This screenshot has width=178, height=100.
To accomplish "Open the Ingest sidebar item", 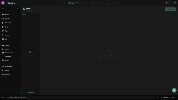I will click(10, 19).
